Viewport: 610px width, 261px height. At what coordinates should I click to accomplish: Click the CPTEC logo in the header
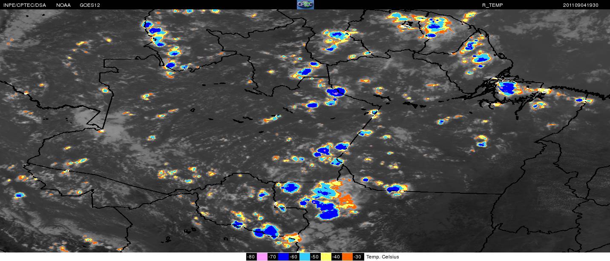pos(305,5)
